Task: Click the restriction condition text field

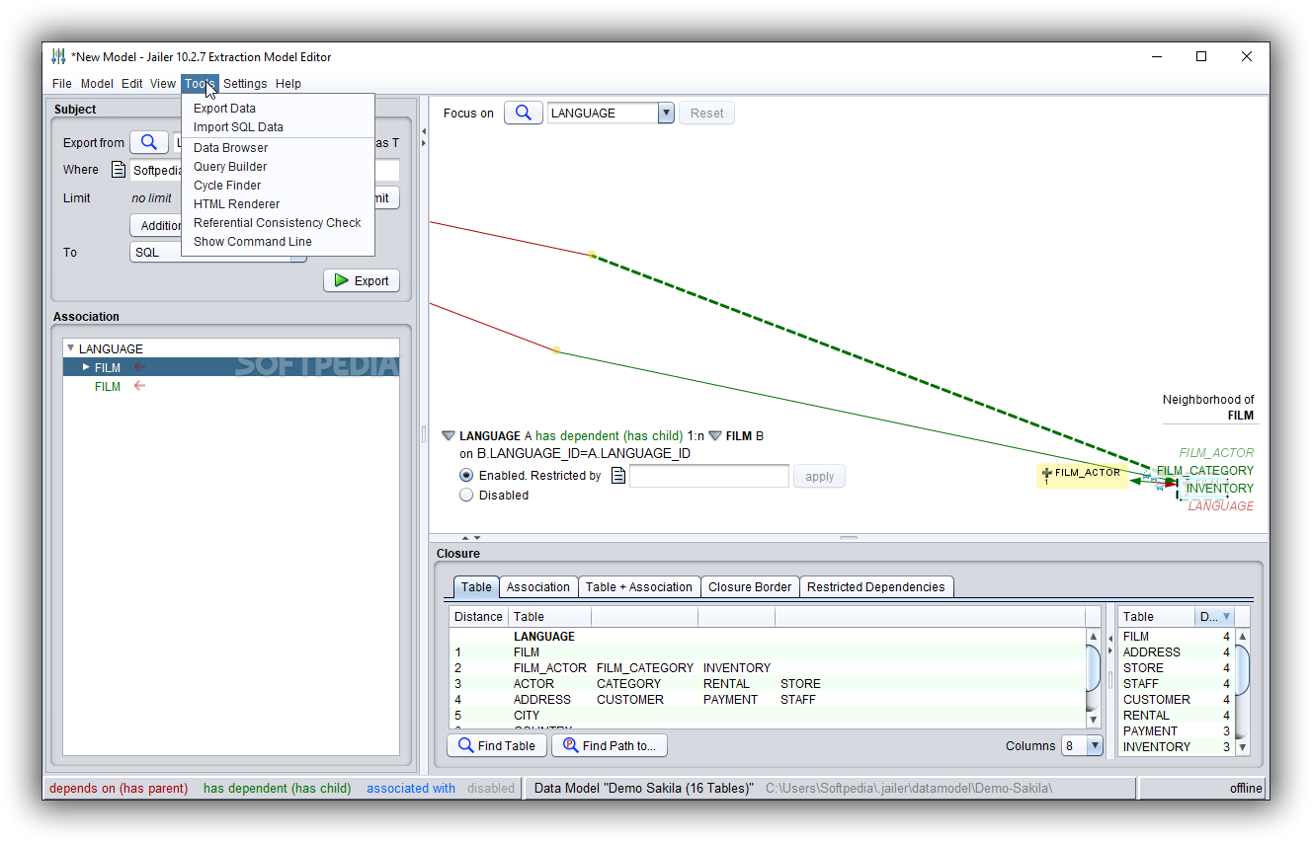Action: pos(709,476)
